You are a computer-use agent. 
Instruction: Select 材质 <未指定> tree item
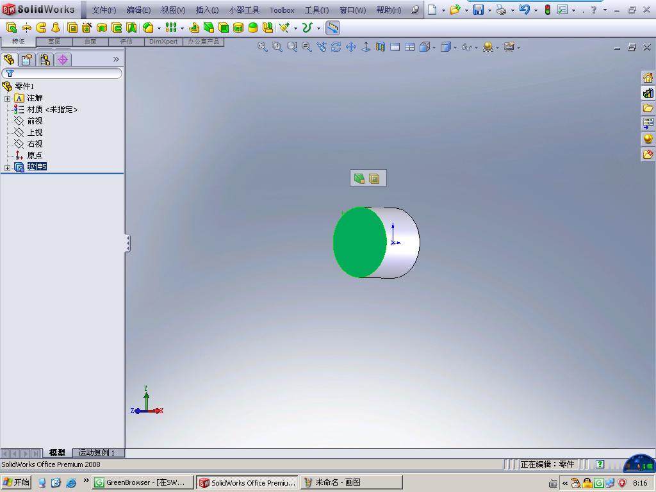click(x=53, y=109)
